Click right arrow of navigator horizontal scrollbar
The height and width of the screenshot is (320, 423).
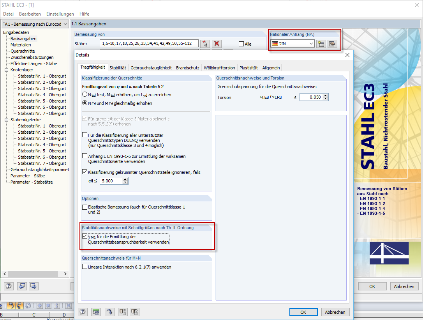pyautogui.click(x=65, y=274)
